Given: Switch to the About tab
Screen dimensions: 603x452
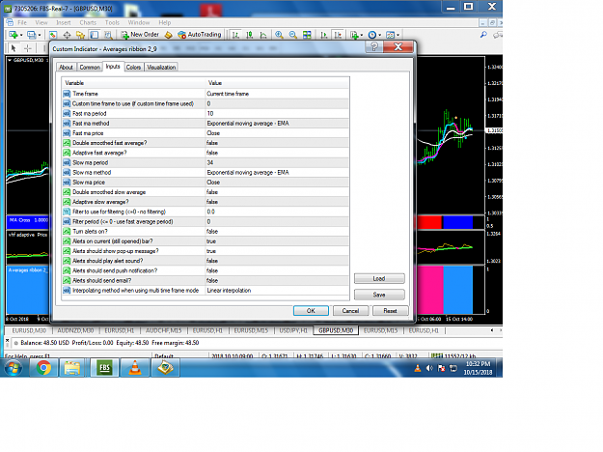Looking at the screenshot, I should 66,67.
